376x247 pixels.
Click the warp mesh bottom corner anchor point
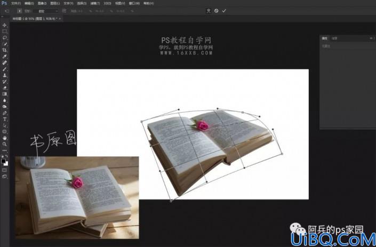tap(171, 201)
